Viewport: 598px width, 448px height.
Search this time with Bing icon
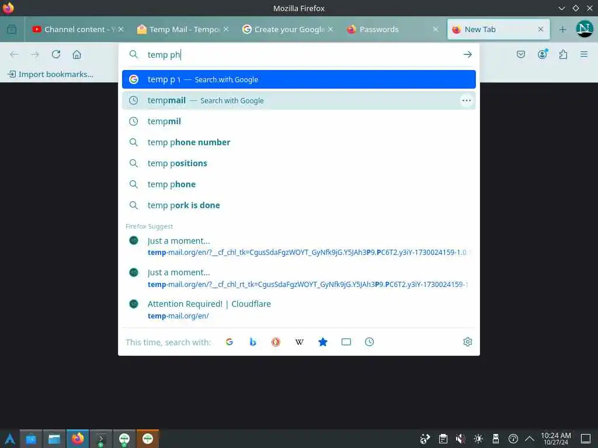point(252,342)
